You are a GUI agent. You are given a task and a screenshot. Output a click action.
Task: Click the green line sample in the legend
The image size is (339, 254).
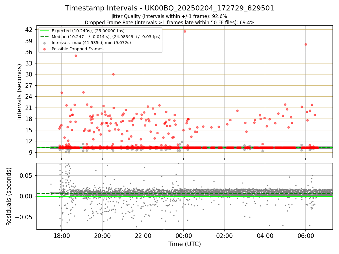pos(45,31)
